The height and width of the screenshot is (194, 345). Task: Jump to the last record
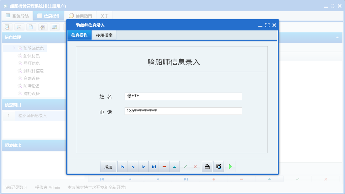154,167
